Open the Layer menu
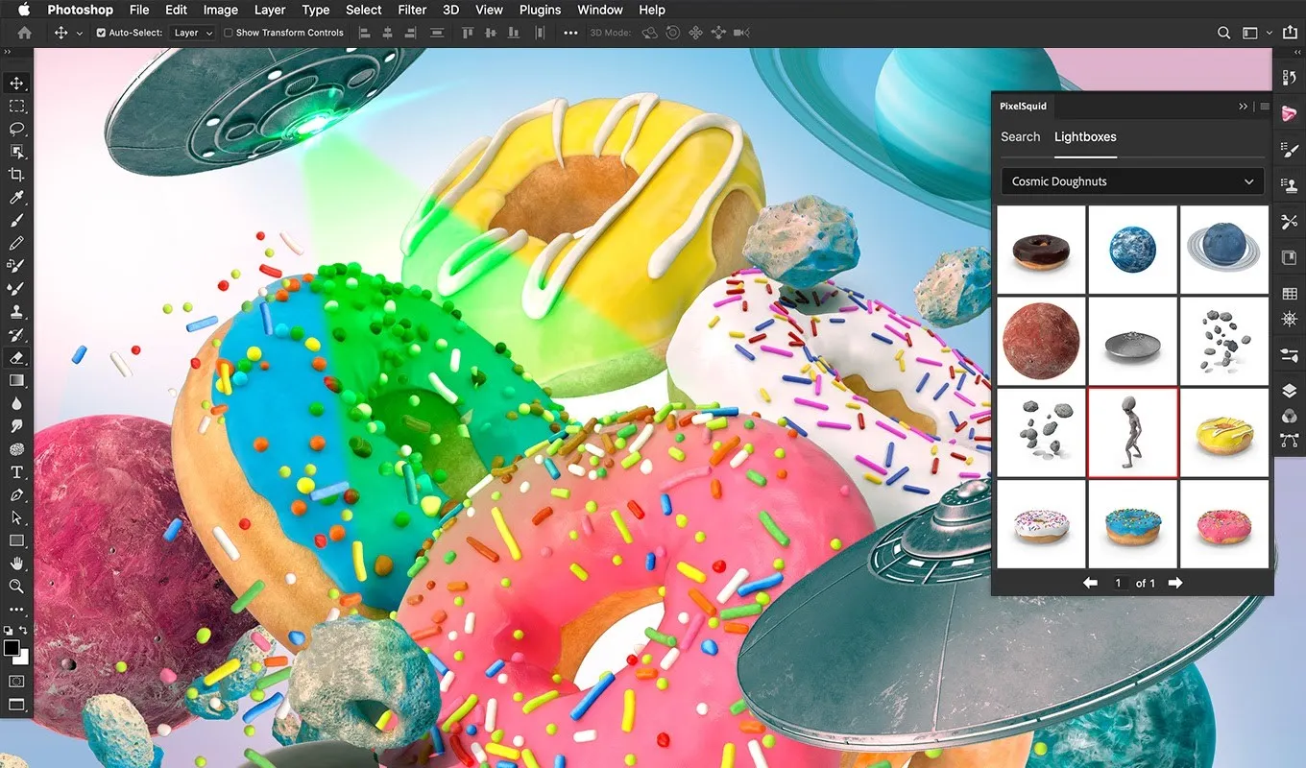Image resolution: width=1306 pixels, height=768 pixels. (x=270, y=10)
